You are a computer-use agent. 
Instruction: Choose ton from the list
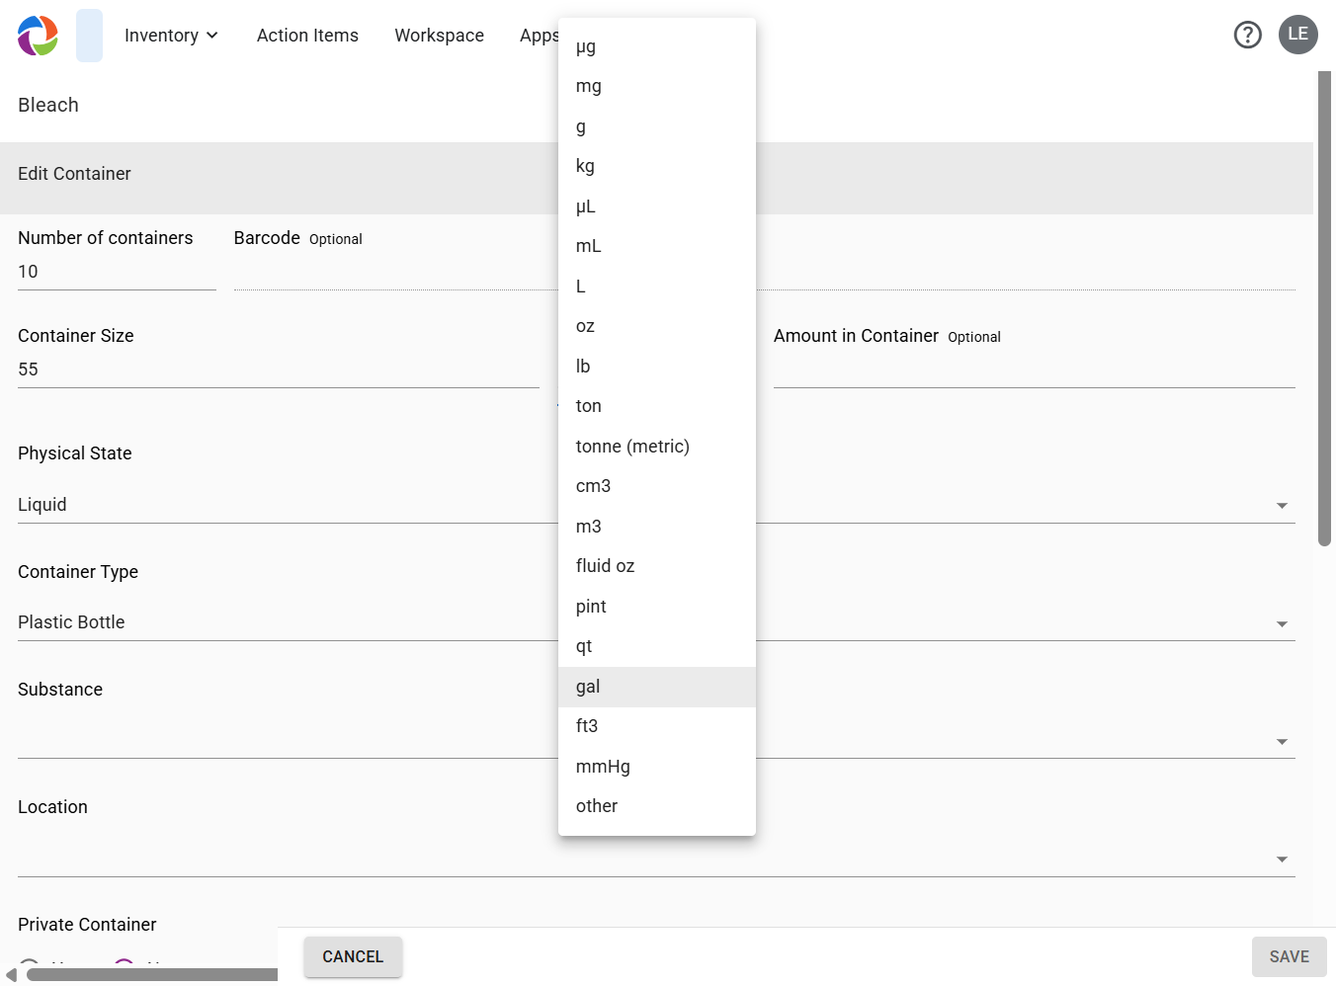pyautogui.click(x=657, y=406)
